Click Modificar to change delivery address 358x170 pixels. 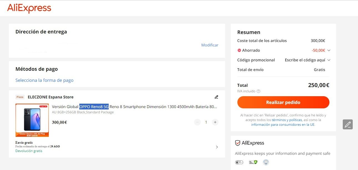[210, 45]
